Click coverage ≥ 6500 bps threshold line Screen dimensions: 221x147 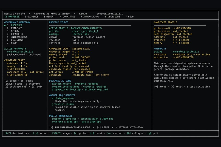tap(76, 122)
